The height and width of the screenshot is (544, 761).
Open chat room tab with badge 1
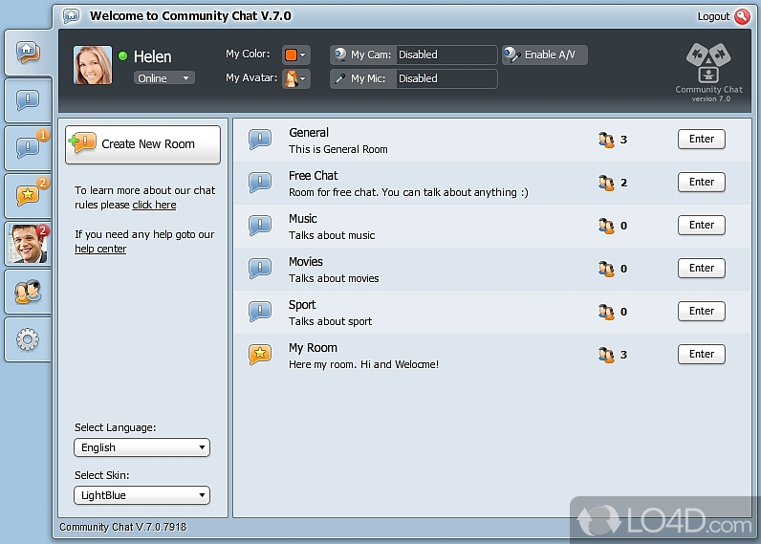pyautogui.click(x=28, y=147)
